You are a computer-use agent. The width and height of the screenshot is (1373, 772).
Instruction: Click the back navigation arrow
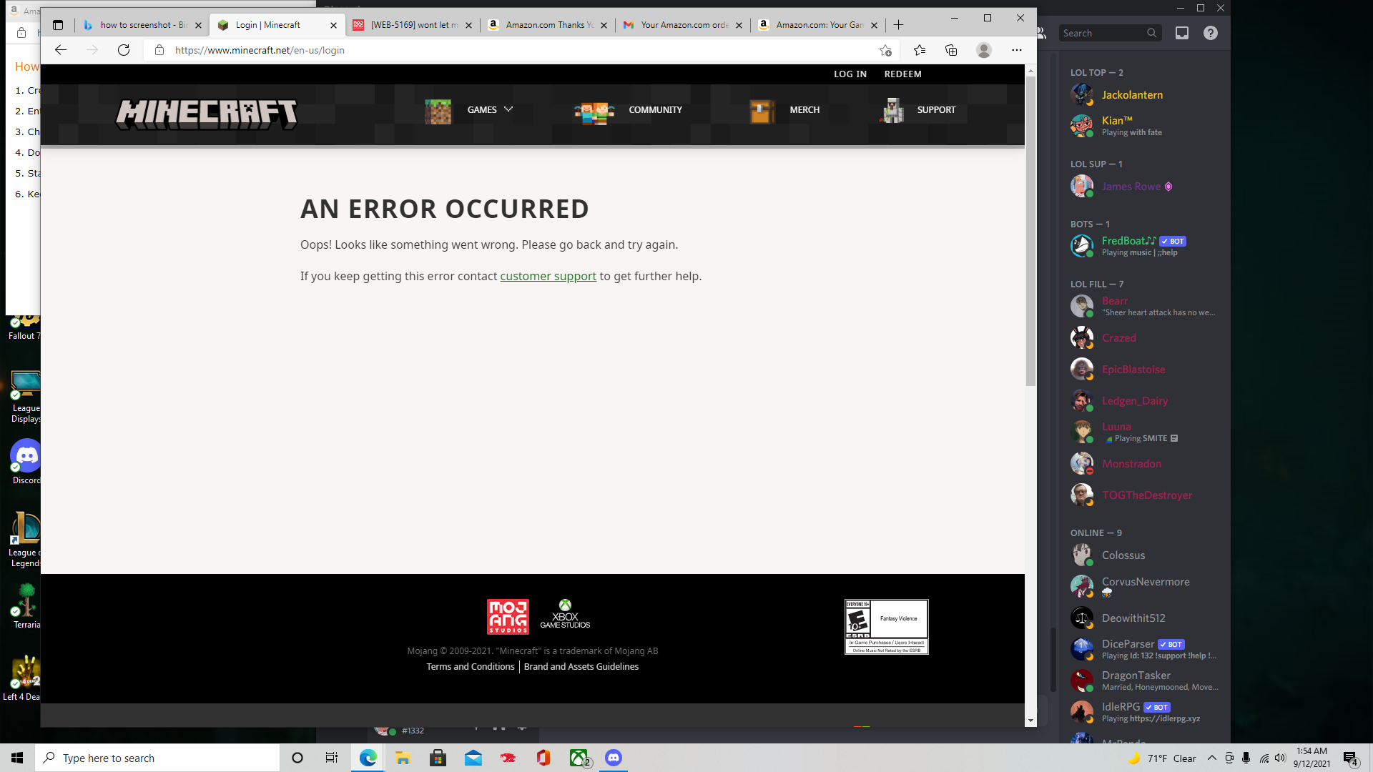point(61,50)
